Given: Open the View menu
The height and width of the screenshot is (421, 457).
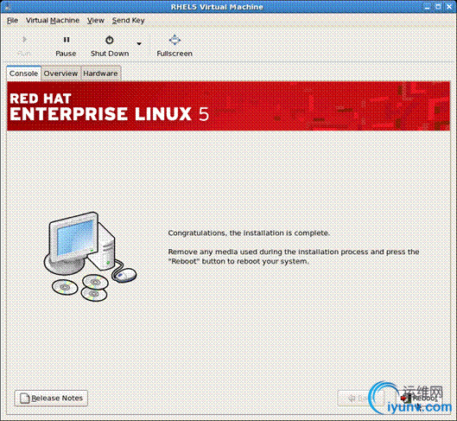Looking at the screenshot, I should (96, 21).
